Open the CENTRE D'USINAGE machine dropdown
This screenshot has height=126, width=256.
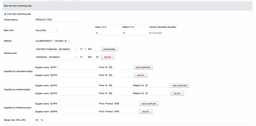(x=56, y=49)
